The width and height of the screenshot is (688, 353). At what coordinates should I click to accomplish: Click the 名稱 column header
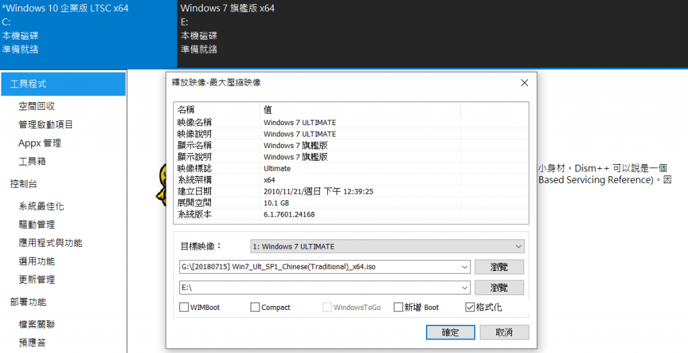pyautogui.click(x=217, y=110)
